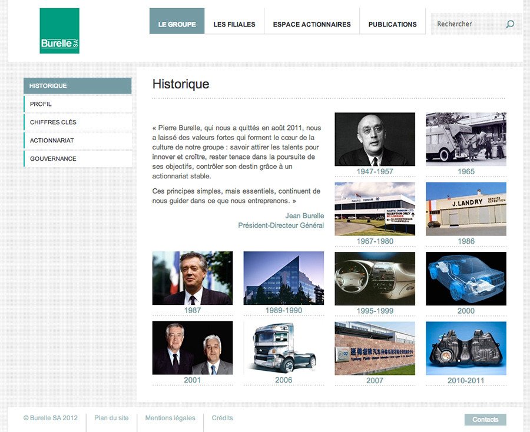Select the 1965 garbage truck thumbnail
The image size is (530, 432).
click(466, 139)
